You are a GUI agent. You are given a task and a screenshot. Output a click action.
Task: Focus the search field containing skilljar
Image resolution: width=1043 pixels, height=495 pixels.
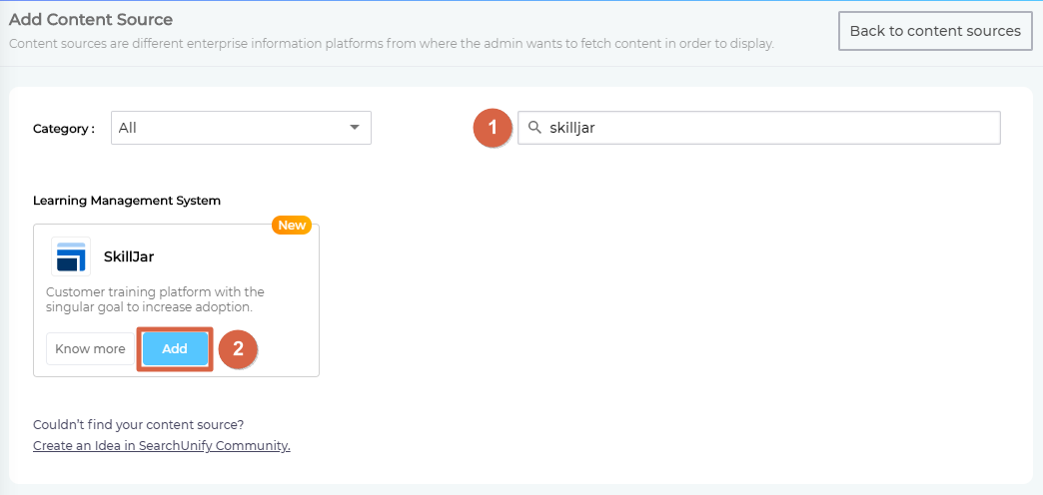click(x=769, y=128)
